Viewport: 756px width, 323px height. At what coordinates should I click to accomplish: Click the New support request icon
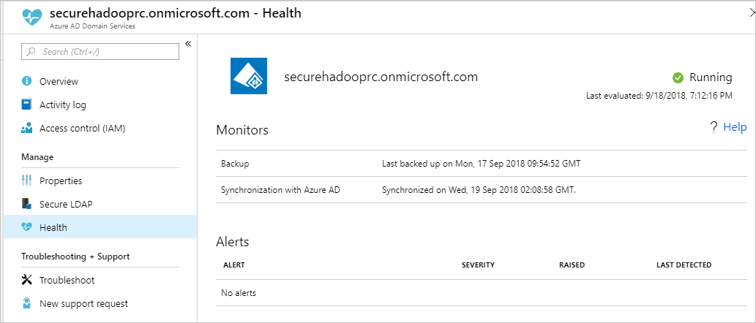(x=27, y=303)
